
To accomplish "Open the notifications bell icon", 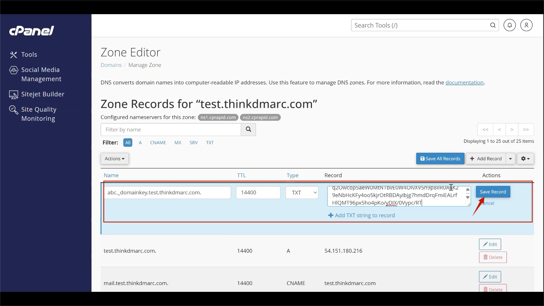I will pos(509,25).
